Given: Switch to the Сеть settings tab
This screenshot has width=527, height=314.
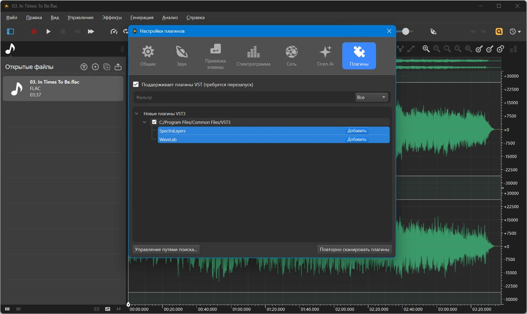Looking at the screenshot, I should [x=292, y=56].
